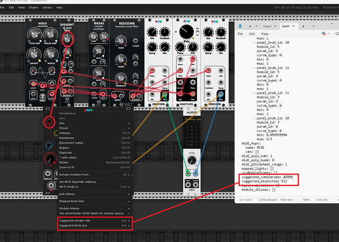This screenshot has height=242, width=339.
Task: Click first Freeverb Damp knob
Action: (x=152, y=47)
